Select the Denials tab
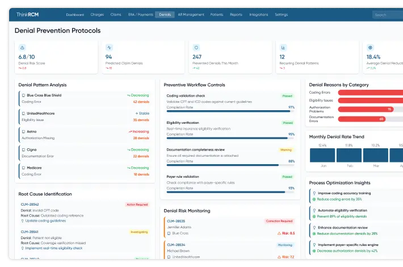This screenshot has width=403, height=267. (x=165, y=15)
